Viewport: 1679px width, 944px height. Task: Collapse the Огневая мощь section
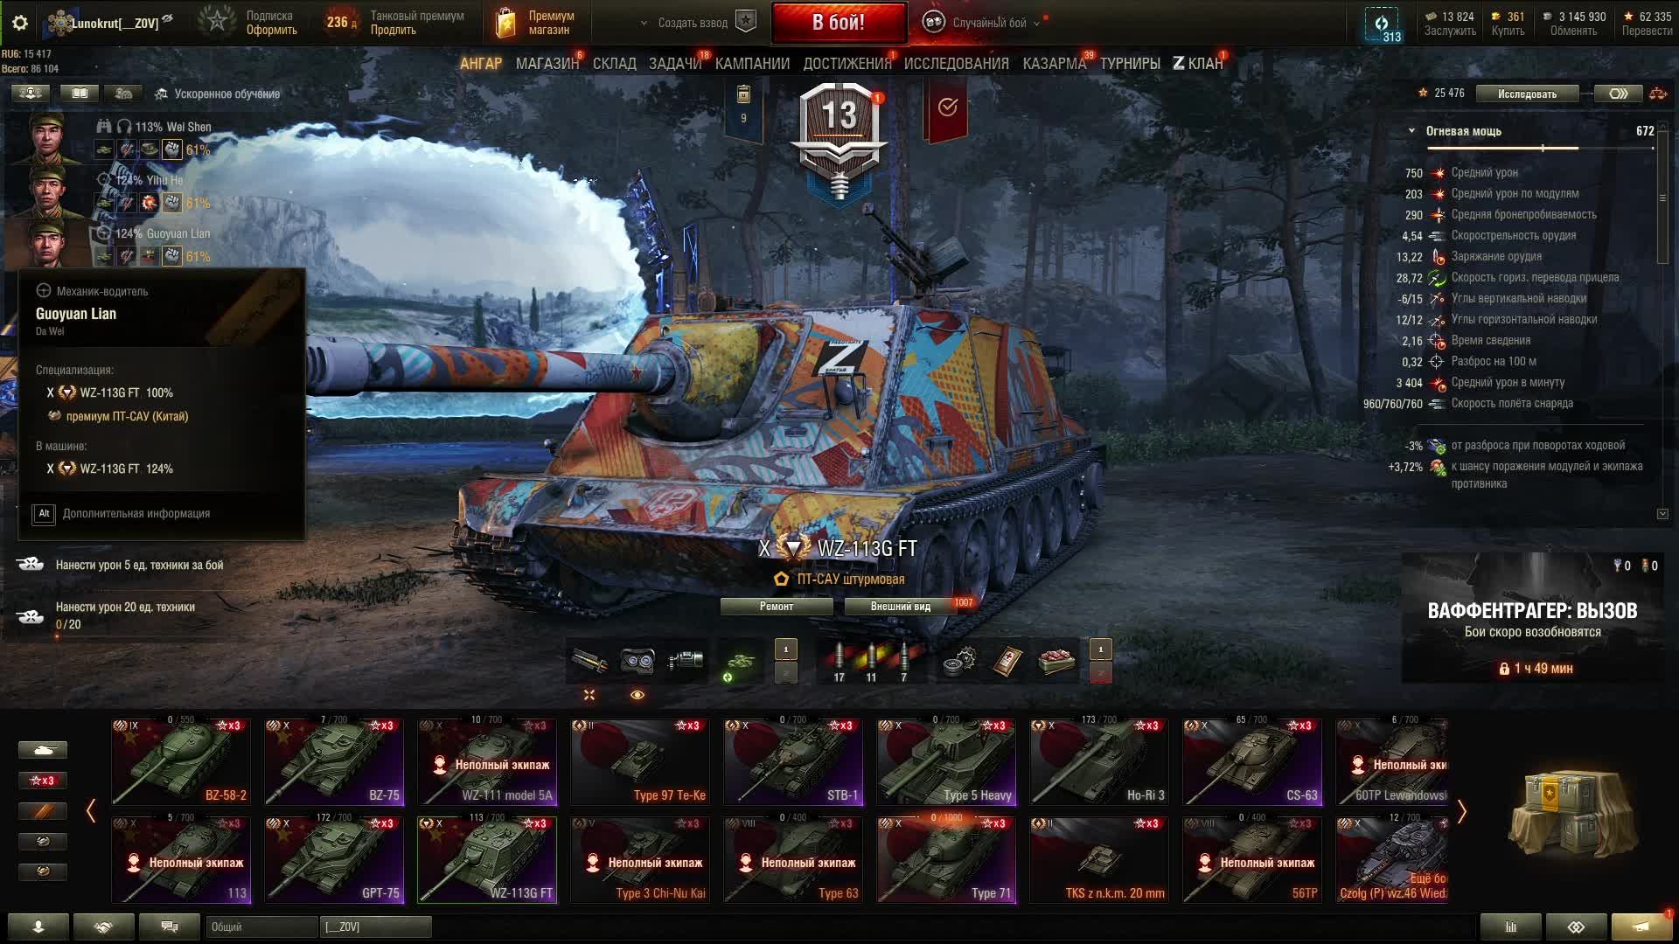(1411, 131)
